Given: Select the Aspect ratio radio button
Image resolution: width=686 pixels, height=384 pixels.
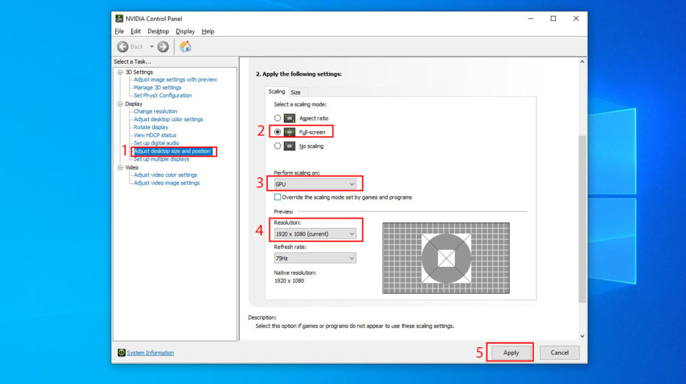Looking at the screenshot, I should click(x=277, y=118).
